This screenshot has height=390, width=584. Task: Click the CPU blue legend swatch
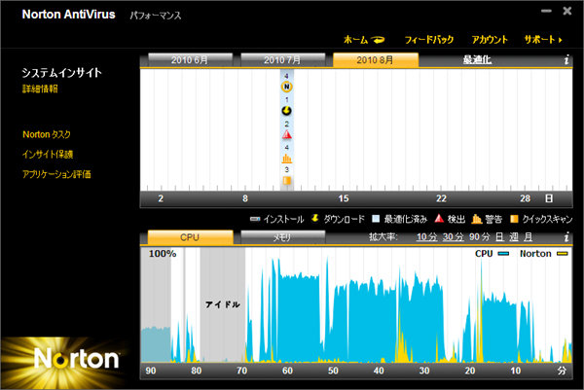coord(503,254)
